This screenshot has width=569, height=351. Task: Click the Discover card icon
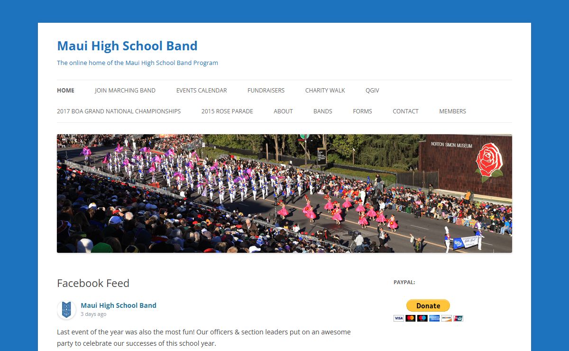pos(447,318)
